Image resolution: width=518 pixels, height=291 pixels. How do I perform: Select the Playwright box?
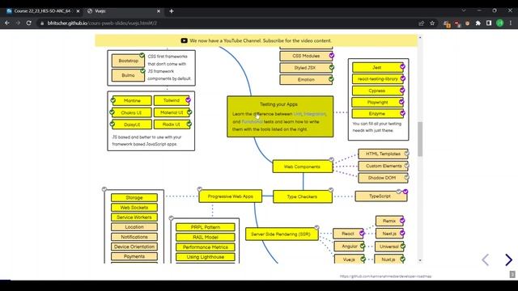pos(377,103)
